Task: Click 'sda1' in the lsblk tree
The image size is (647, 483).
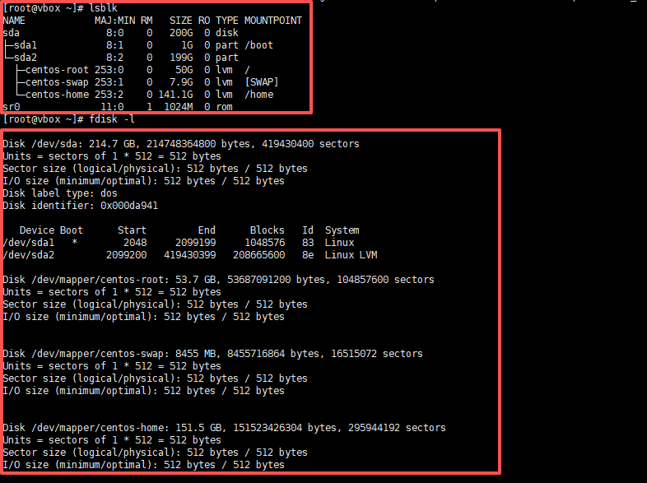Action: (26, 45)
